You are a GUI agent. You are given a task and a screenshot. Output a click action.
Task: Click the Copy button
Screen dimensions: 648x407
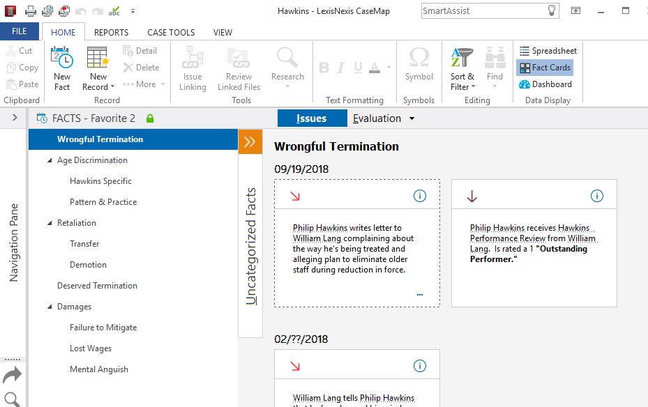(23, 68)
